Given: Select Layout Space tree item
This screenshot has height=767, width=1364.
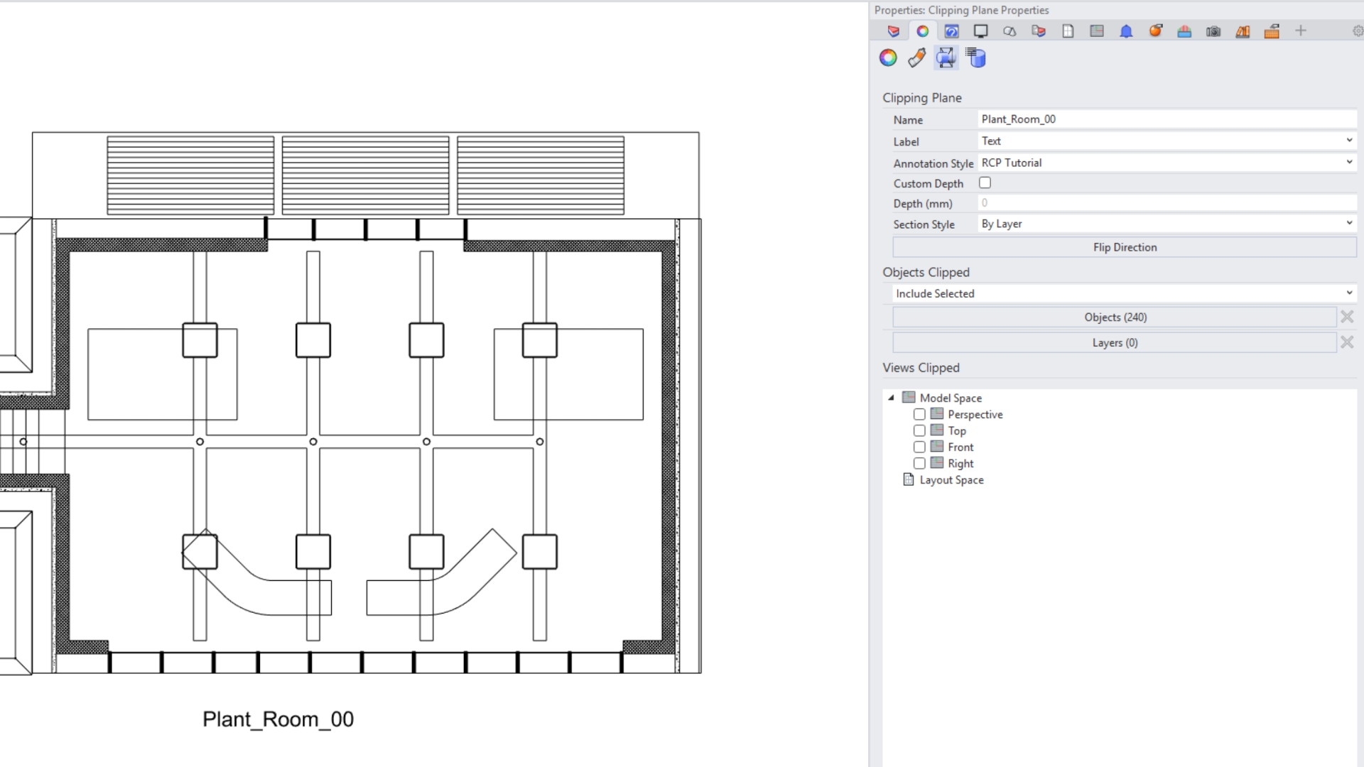Looking at the screenshot, I should coord(951,480).
